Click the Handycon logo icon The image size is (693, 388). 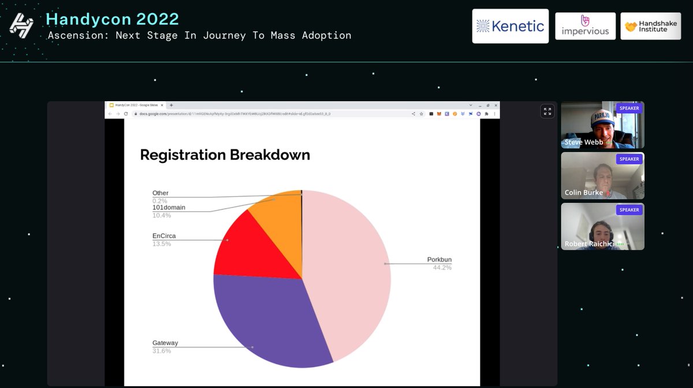pyautogui.click(x=21, y=26)
